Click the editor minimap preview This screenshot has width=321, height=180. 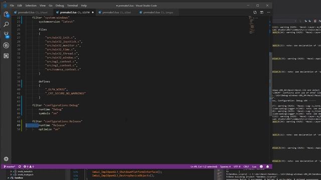coord(252,25)
